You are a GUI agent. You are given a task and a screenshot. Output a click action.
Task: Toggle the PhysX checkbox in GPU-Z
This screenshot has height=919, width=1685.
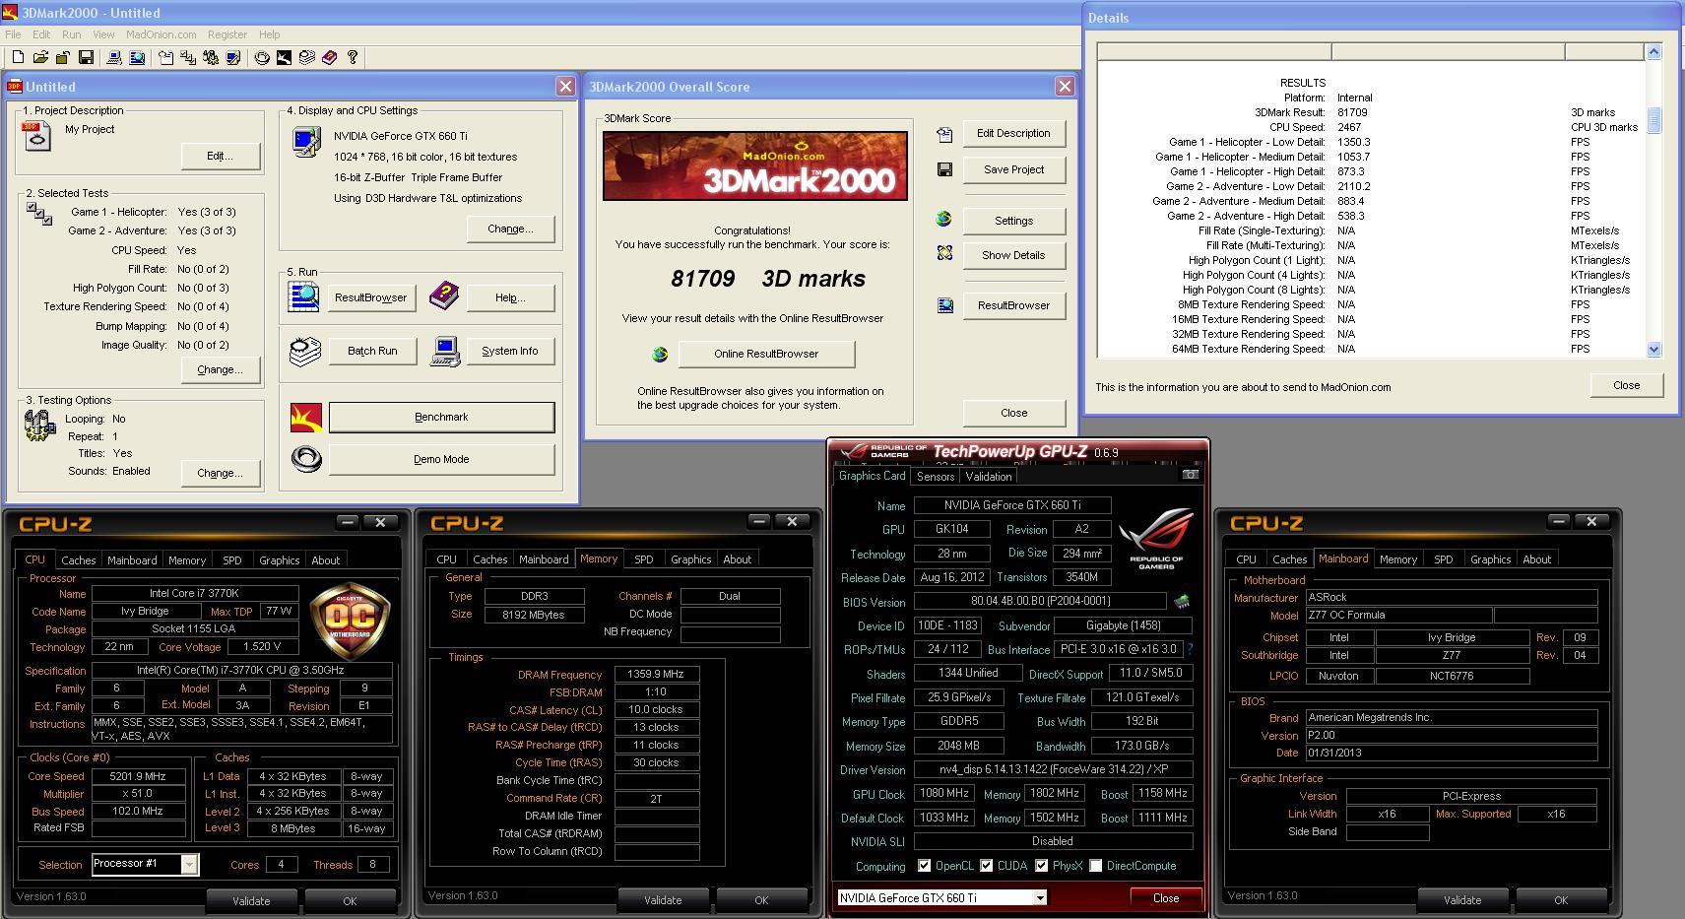[1041, 866]
